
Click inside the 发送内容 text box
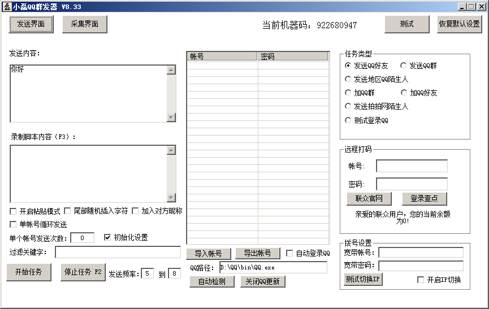pos(88,93)
